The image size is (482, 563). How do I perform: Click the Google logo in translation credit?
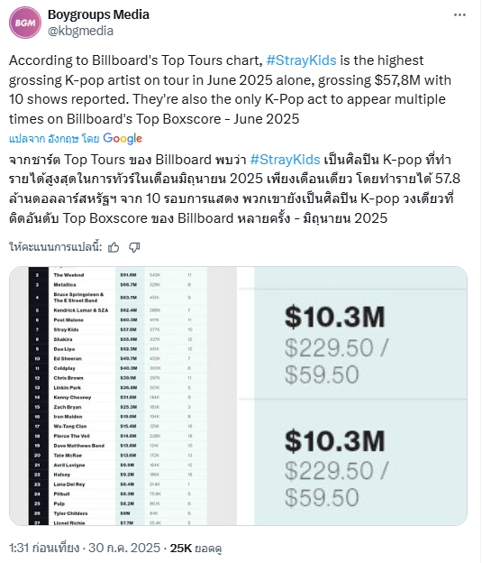[x=123, y=138]
